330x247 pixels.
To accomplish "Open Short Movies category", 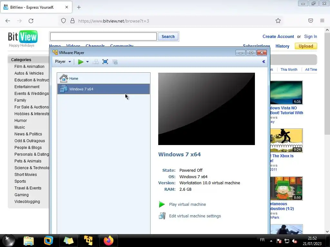I will pyautogui.click(x=25, y=175).
